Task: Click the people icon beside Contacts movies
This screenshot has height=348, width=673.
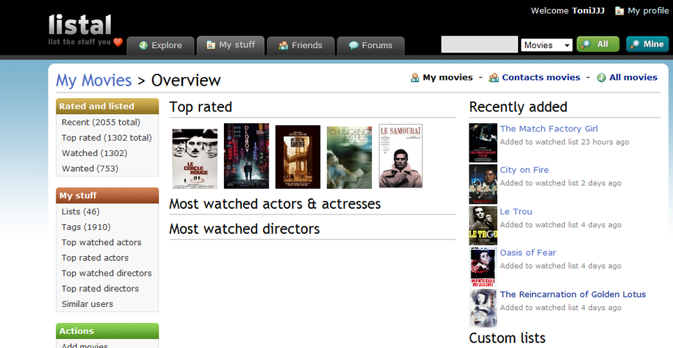Action: (x=494, y=77)
